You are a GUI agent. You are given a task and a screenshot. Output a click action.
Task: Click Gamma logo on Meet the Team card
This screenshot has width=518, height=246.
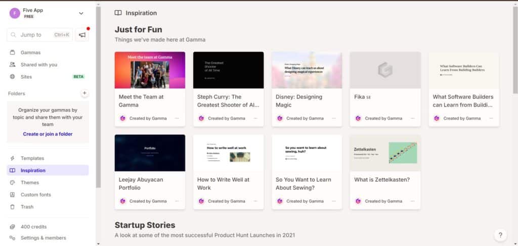123,118
